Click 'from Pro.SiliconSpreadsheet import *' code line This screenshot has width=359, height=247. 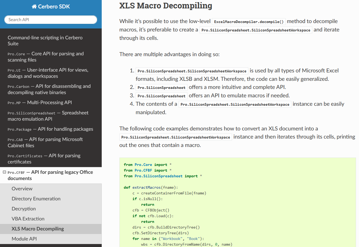click(163, 176)
